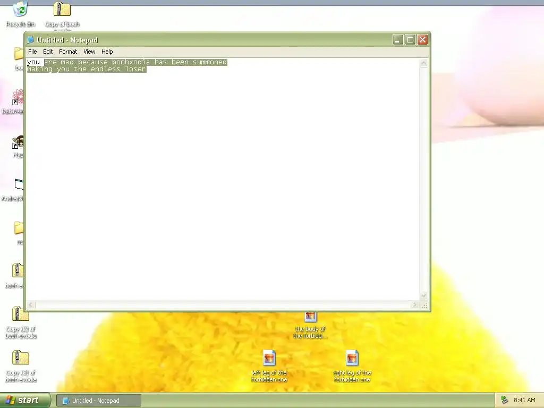
Task: Click the word 'loser' in the text
Action: tap(135, 69)
